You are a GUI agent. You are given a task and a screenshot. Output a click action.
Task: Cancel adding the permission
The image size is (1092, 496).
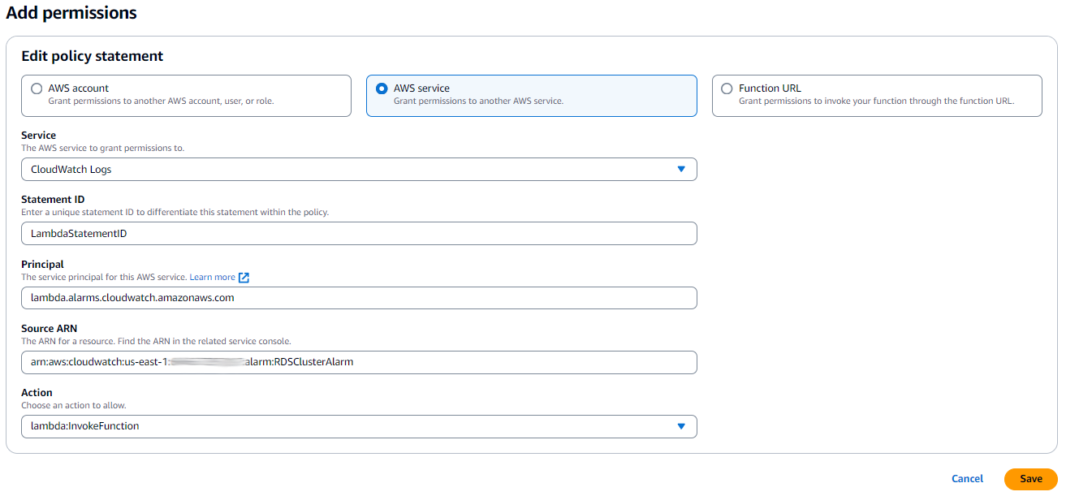click(x=967, y=479)
